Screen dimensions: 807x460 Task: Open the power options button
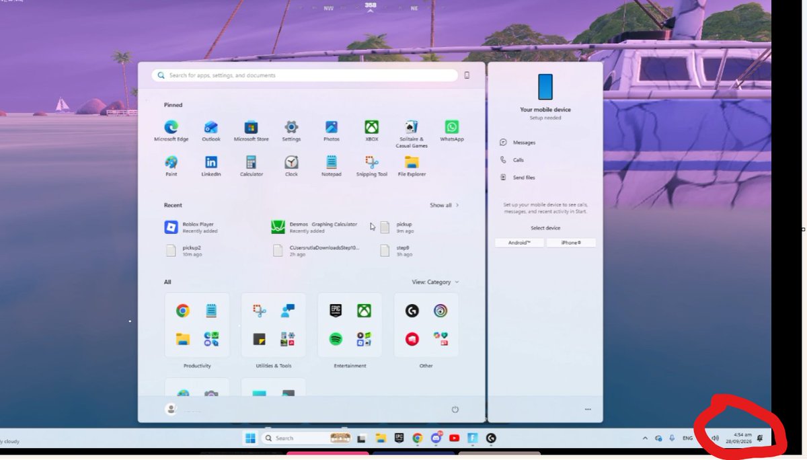pyautogui.click(x=455, y=410)
